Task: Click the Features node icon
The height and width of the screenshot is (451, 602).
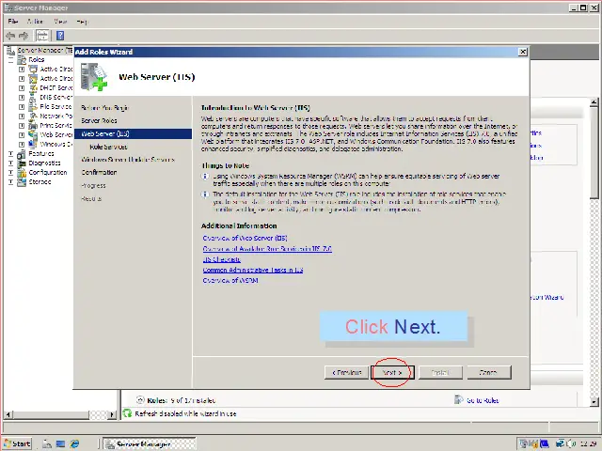Action: pos(22,154)
